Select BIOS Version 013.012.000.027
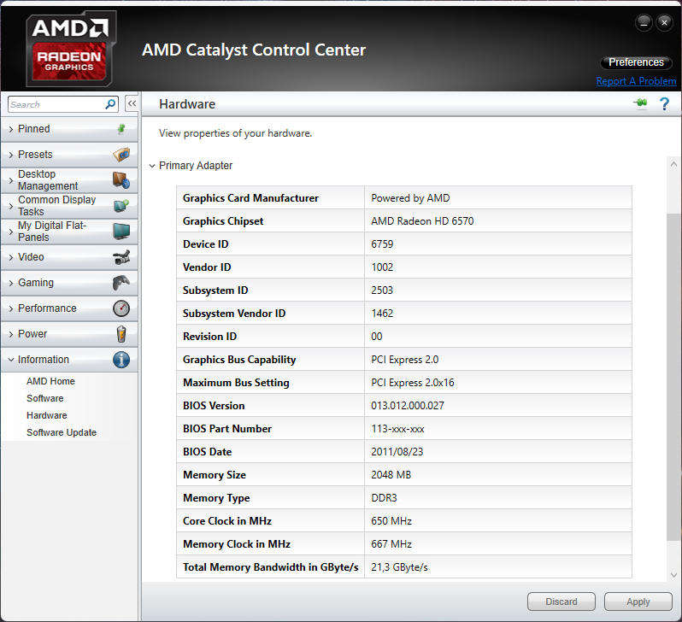The width and height of the screenshot is (682, 622). click(x=408, y=405)
